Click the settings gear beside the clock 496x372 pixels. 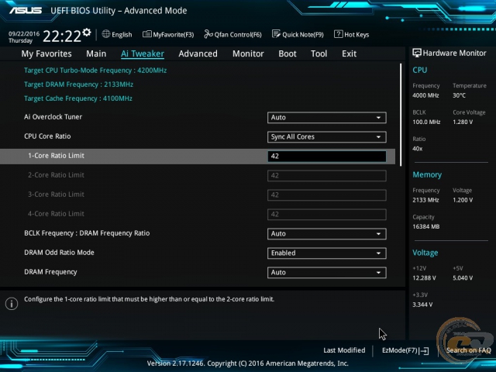(x=86, y=33)
